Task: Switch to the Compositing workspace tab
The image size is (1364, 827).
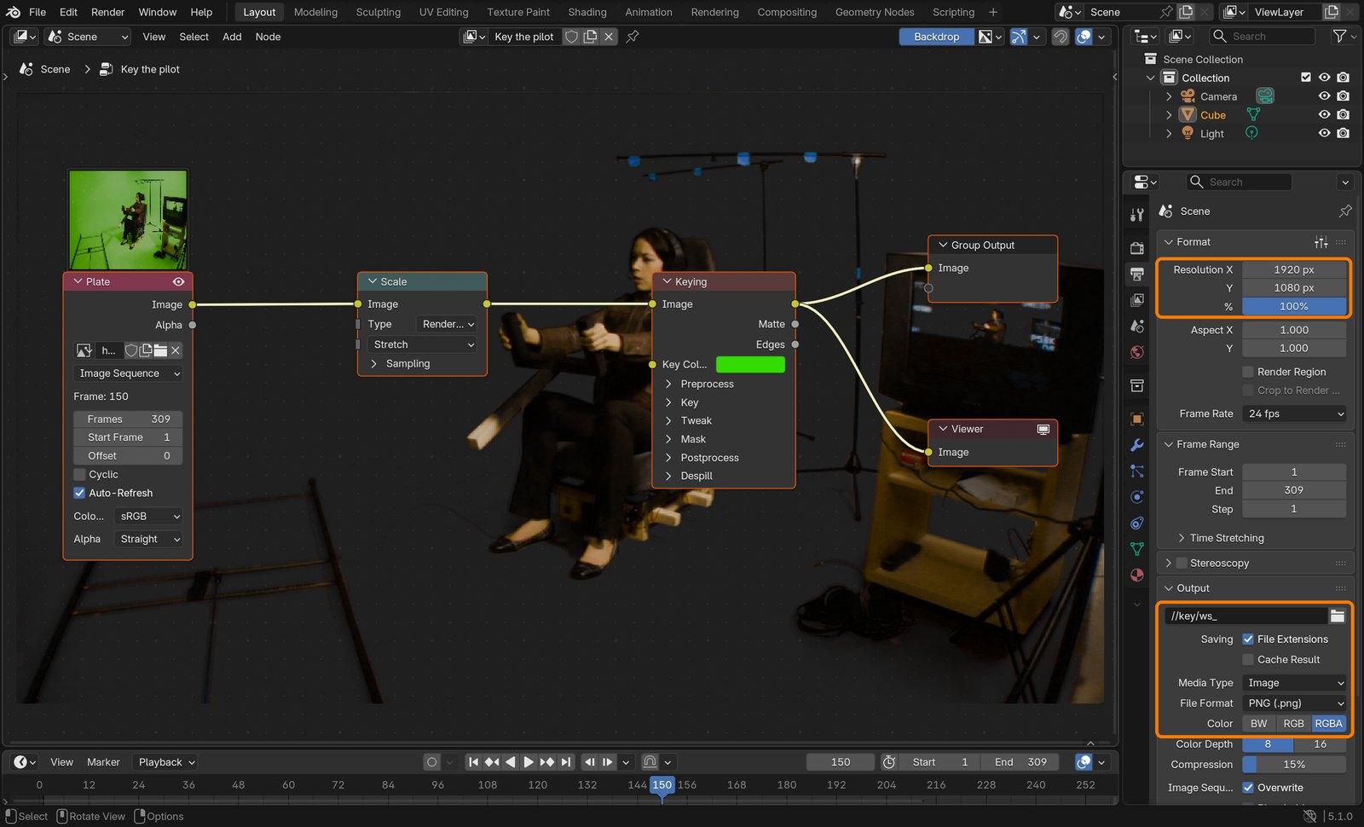Action: pos(786,12)
